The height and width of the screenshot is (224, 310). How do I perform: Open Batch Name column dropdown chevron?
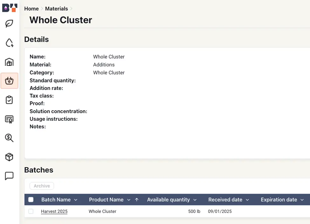[x=76, y=200]
